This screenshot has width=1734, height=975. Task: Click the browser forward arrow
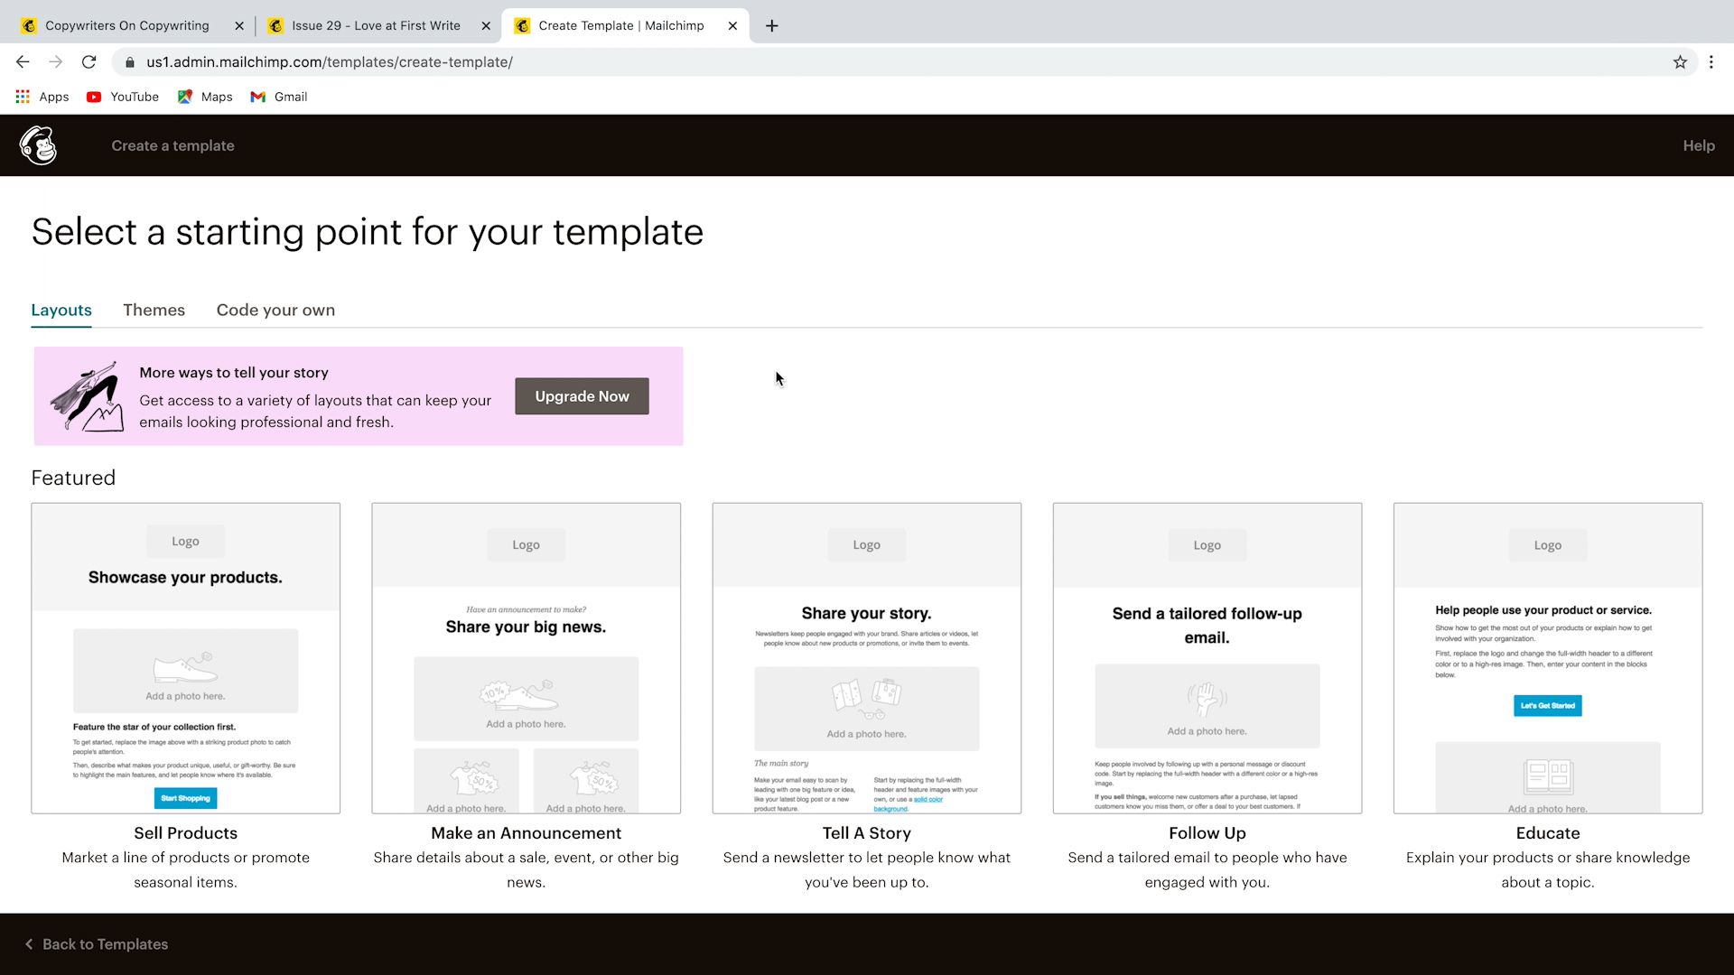click(56, 62)
